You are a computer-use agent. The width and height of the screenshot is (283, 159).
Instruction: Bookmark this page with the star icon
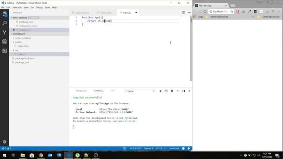[232, 11]
